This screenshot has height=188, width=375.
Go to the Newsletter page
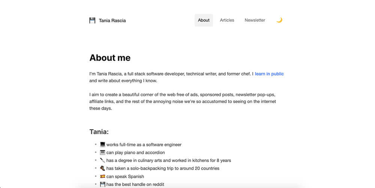pyautogui.click(x=255, y=20)
